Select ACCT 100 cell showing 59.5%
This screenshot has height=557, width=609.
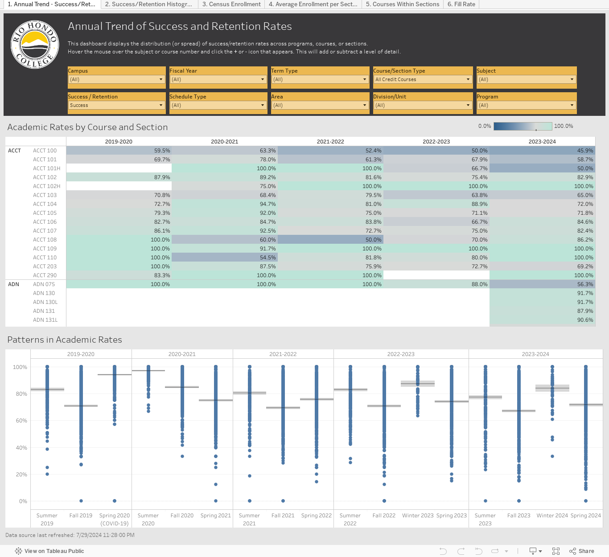[x=119, y=151]
